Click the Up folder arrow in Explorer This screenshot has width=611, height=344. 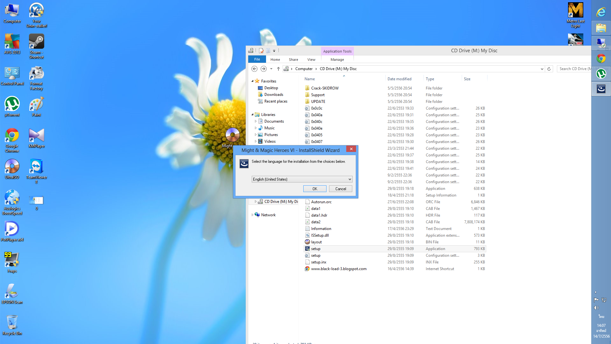tap(278, 69)
